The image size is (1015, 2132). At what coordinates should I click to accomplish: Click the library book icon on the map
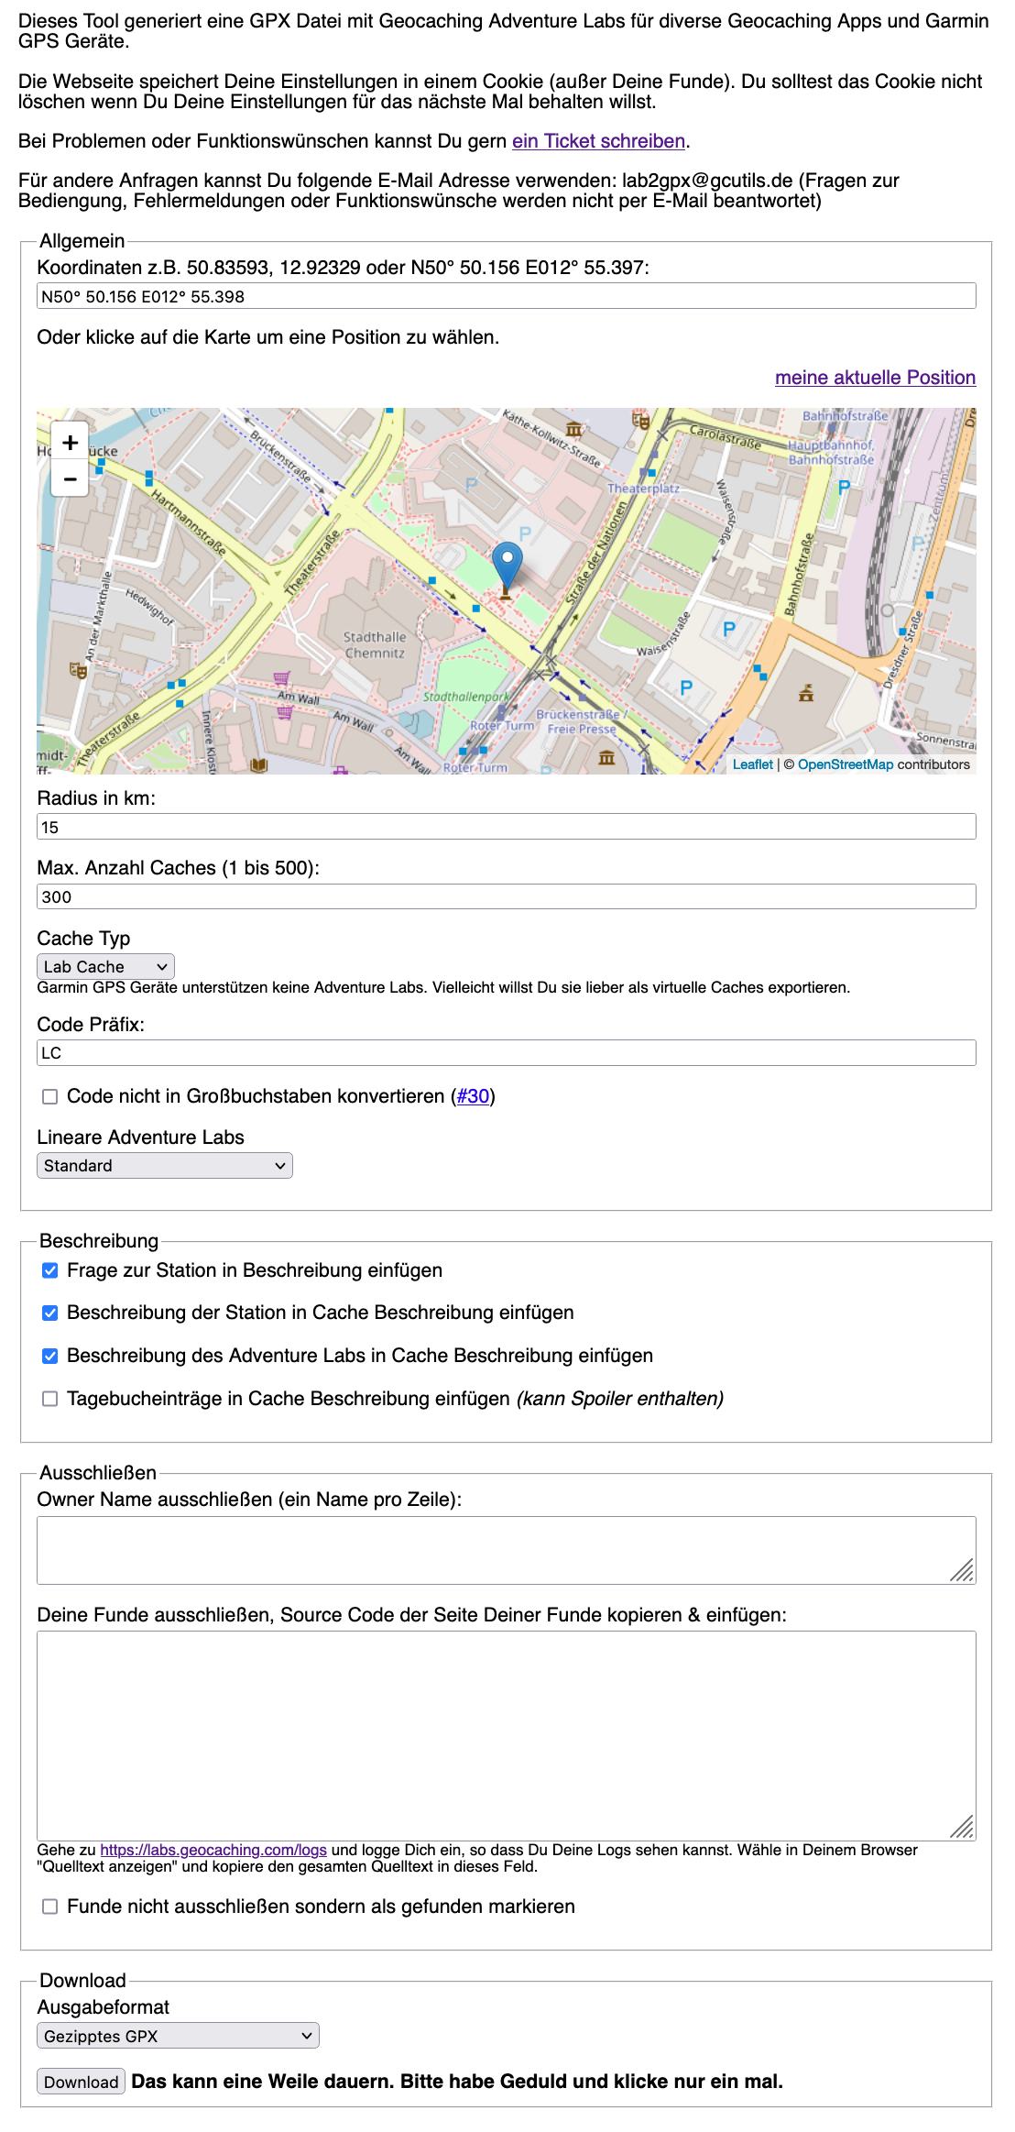coord(259,764)
